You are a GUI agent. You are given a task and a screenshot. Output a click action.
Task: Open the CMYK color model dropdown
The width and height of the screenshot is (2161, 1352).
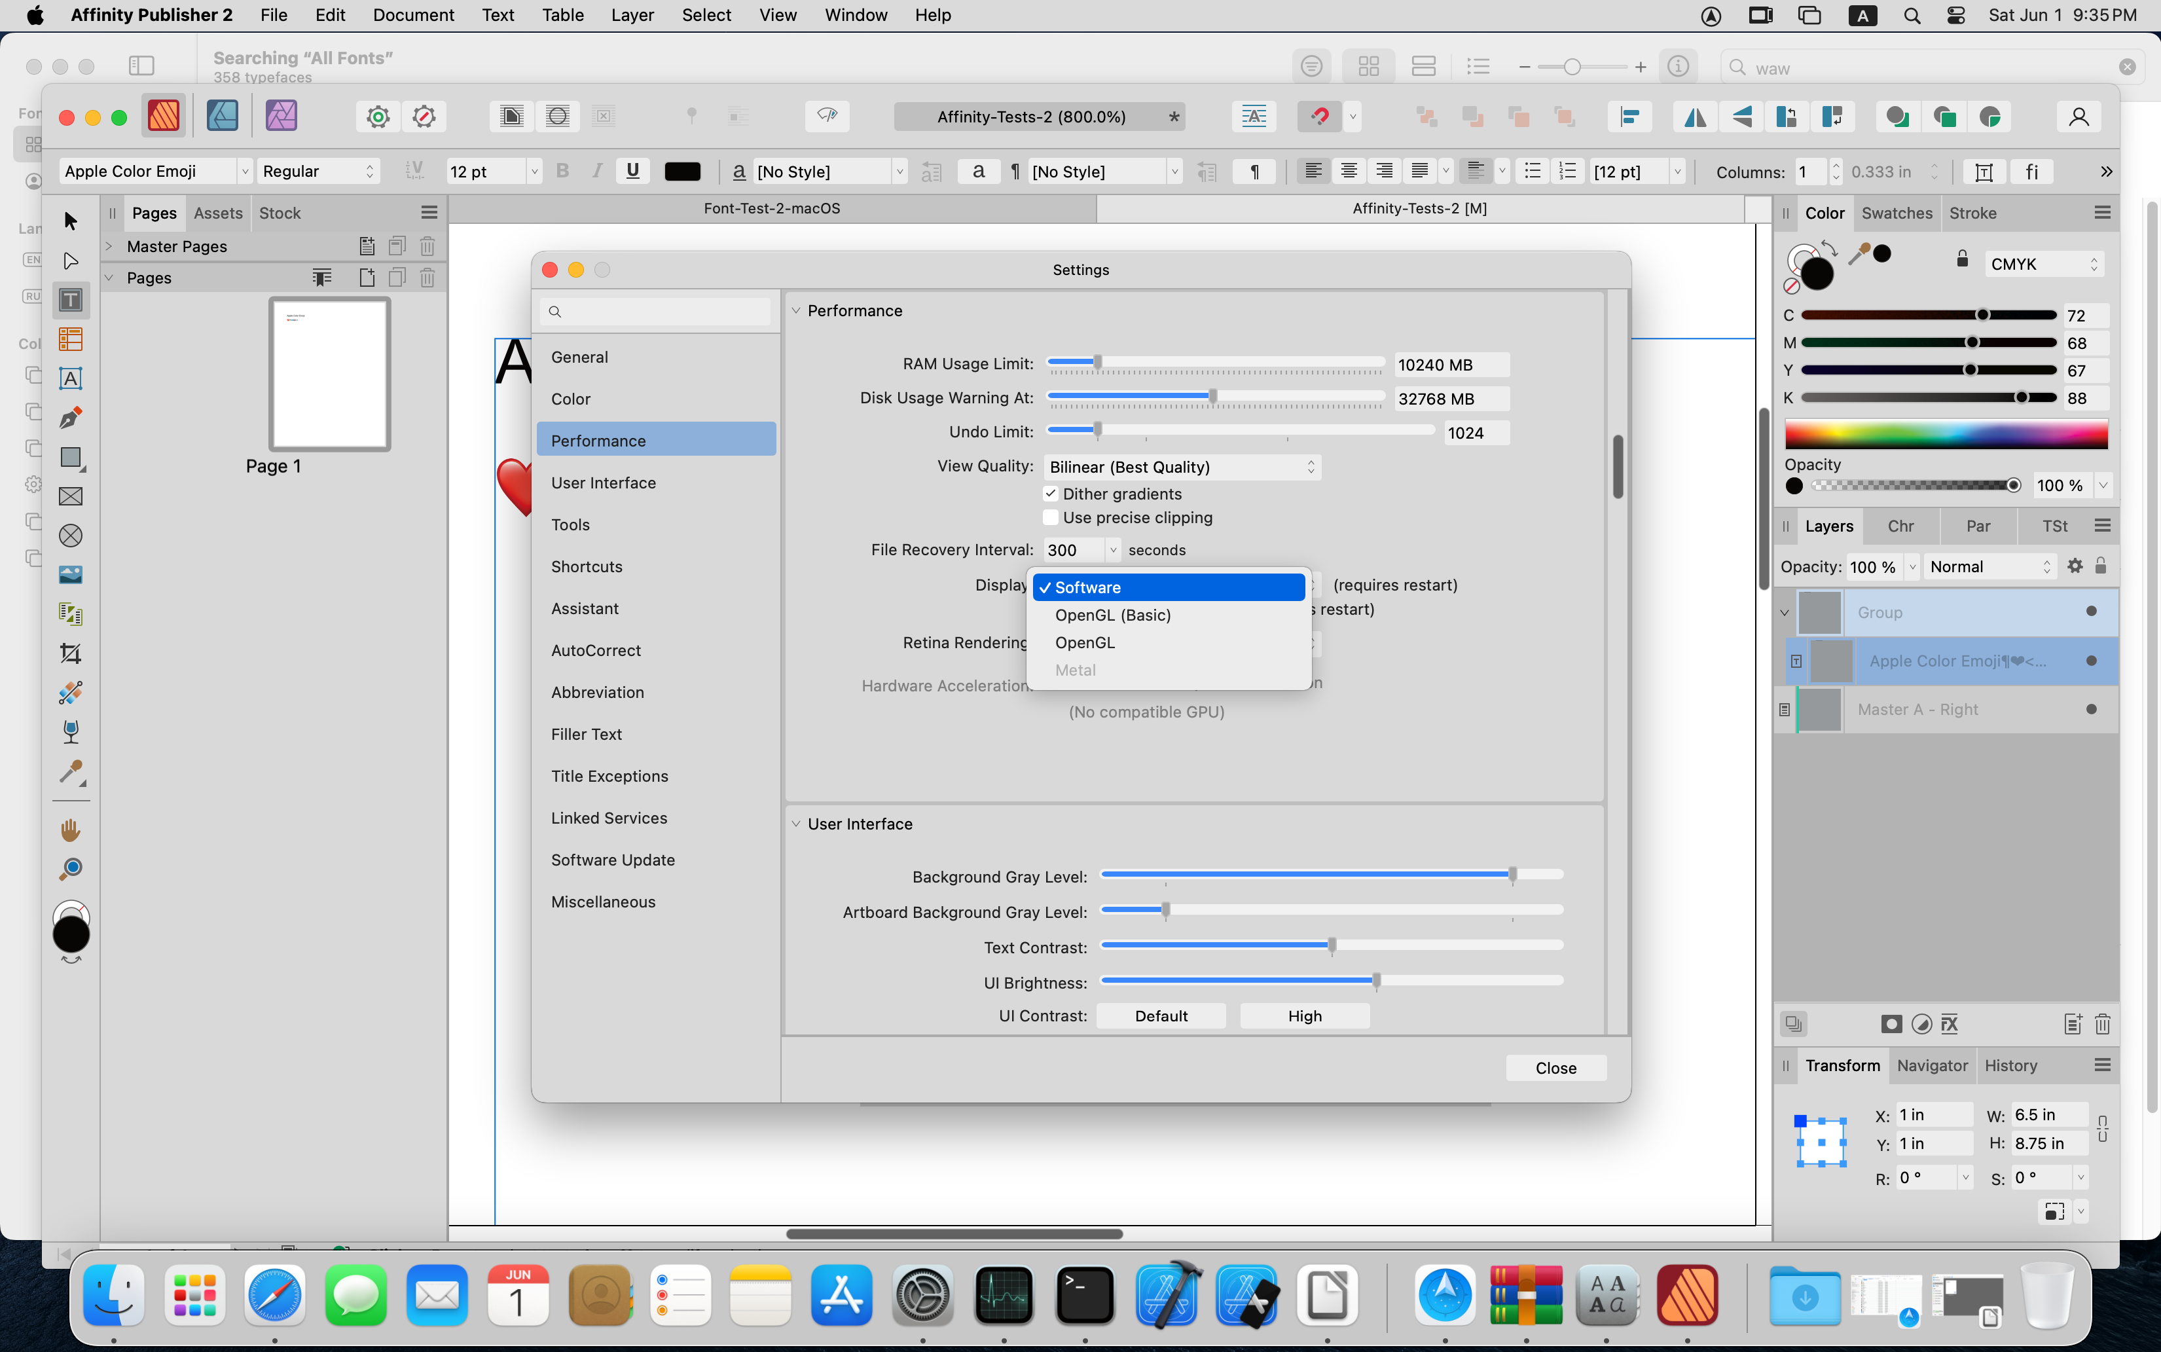pos(2044,264)
